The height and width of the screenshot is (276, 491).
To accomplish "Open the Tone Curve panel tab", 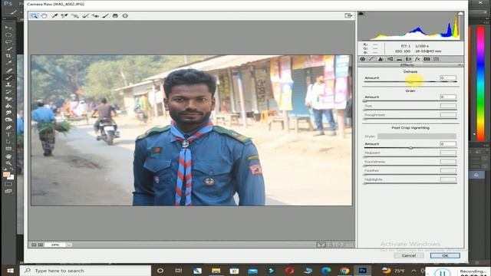I will tap(371, 59).
